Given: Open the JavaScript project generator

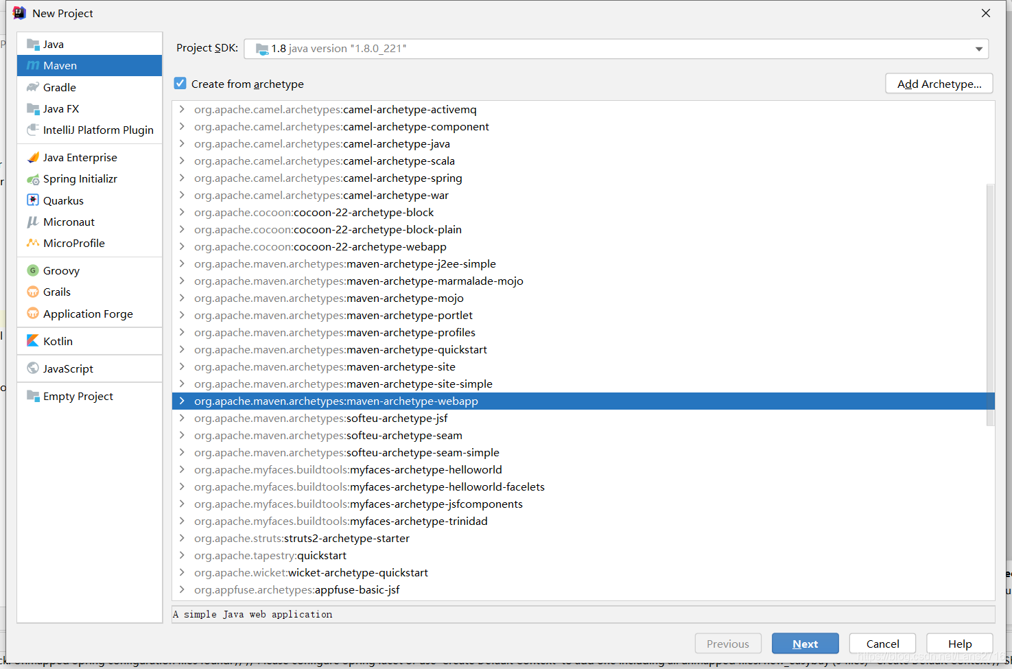Looking at the screenshot, I should [x=69, y=368].
